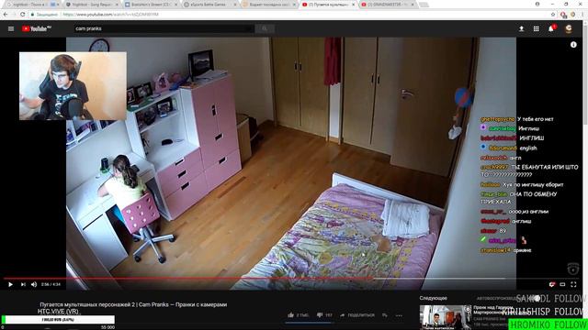Bookmark page with star icon
This screenshot has height=330, width=588.
(x=553, y=15)
